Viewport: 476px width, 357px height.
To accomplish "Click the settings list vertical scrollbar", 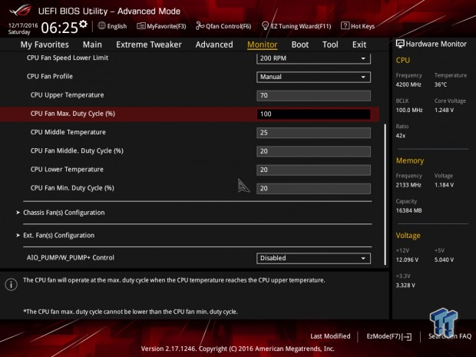I will click(385, 194).
